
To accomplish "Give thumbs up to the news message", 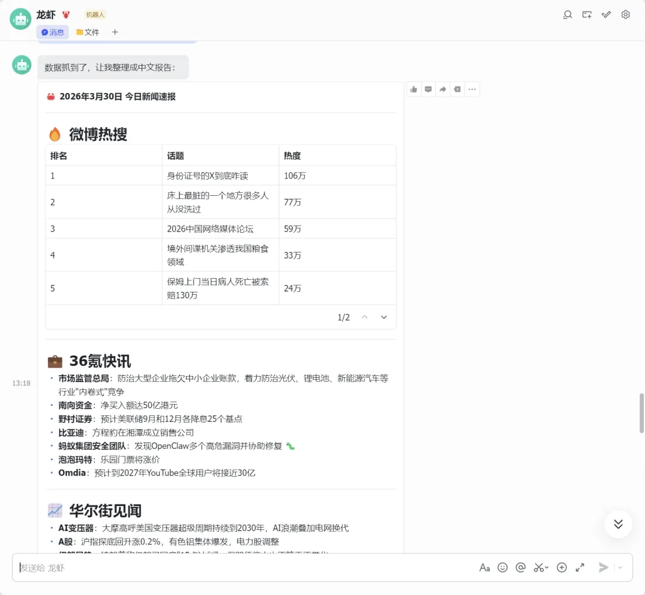I will click(x=414, y=90).
